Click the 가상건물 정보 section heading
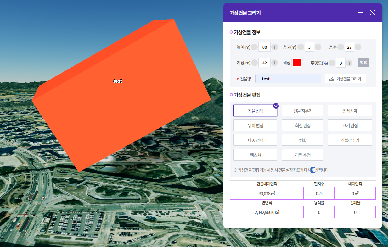Viewport: 388px width, 247px height. click(247, 32)
